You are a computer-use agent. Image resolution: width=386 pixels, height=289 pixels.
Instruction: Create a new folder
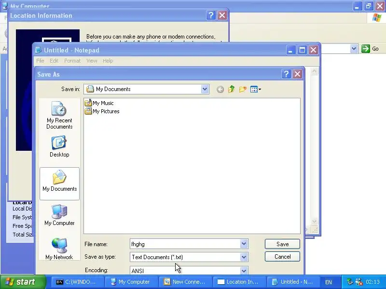click(x=243, y=89)
